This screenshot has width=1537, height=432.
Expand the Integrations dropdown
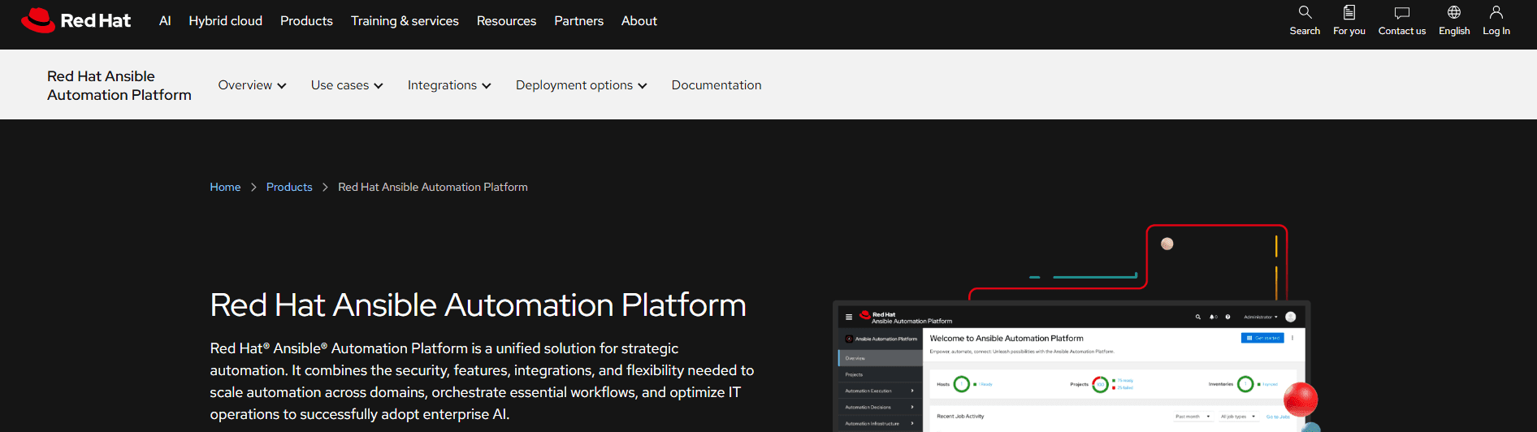pyautogui.click(x=449, y=85)
